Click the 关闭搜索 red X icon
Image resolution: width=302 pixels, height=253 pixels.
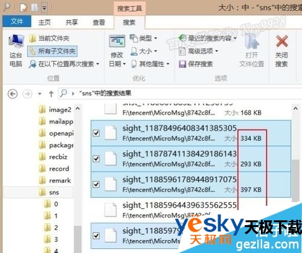(281, 41)
